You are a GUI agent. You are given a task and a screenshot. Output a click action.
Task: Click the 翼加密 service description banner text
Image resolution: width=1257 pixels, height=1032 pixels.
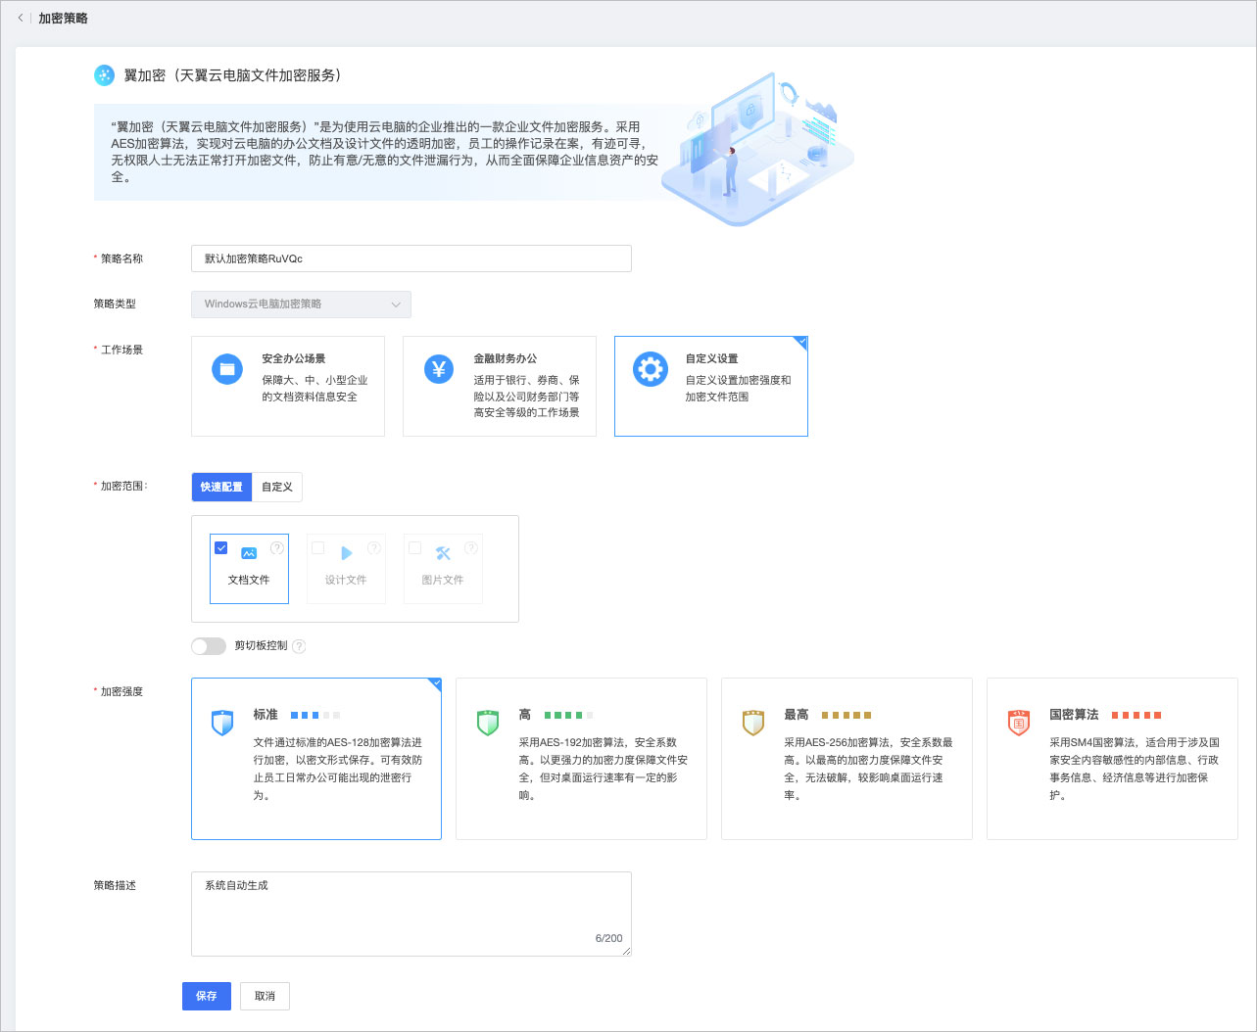(384, 152)
